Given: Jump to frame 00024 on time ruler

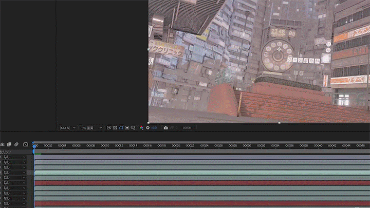Looking at the screenshot, I should pyautogui.click(x=205, y=146).
